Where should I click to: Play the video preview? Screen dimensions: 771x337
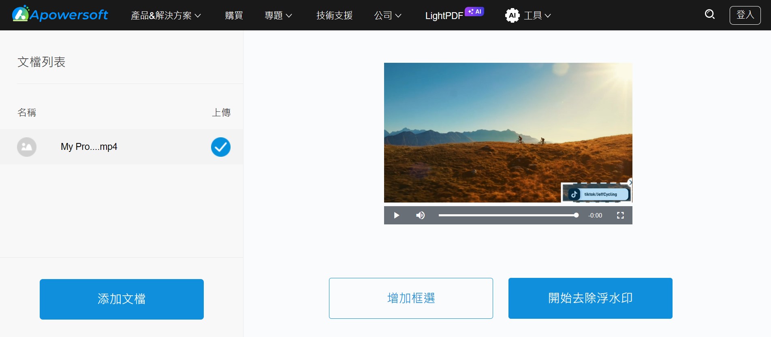point(396,215)
